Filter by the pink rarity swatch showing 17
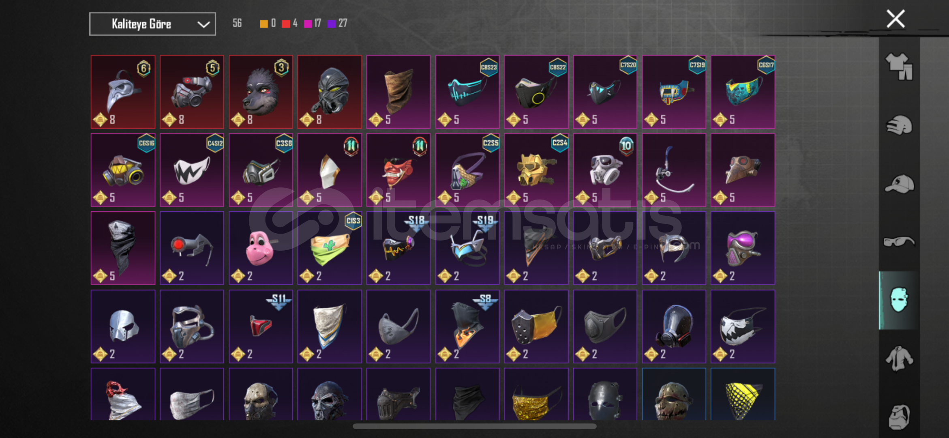The height and width of the screenshot is (438, 949). (308, 24)
